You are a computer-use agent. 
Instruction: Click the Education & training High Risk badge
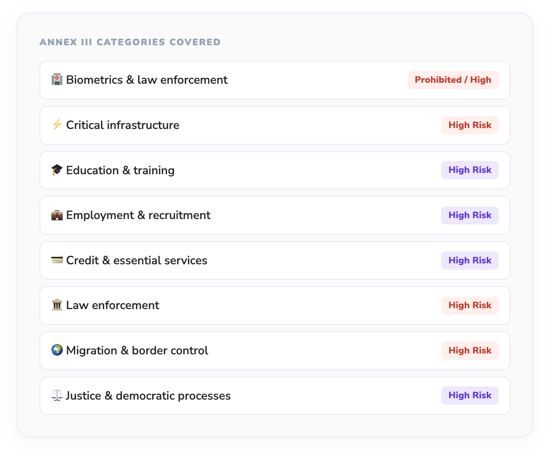point(470,170)
